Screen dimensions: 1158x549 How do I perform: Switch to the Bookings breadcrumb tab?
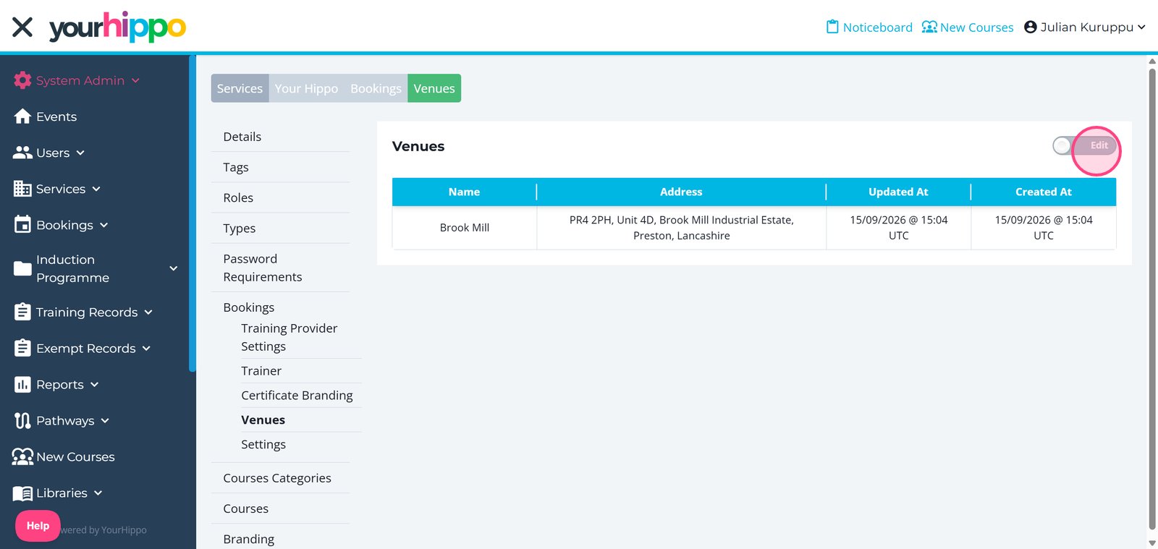click(376, 88)
